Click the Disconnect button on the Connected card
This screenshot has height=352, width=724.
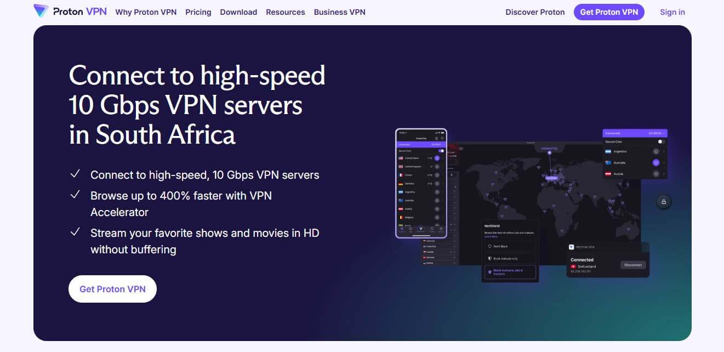click(633, 264)
